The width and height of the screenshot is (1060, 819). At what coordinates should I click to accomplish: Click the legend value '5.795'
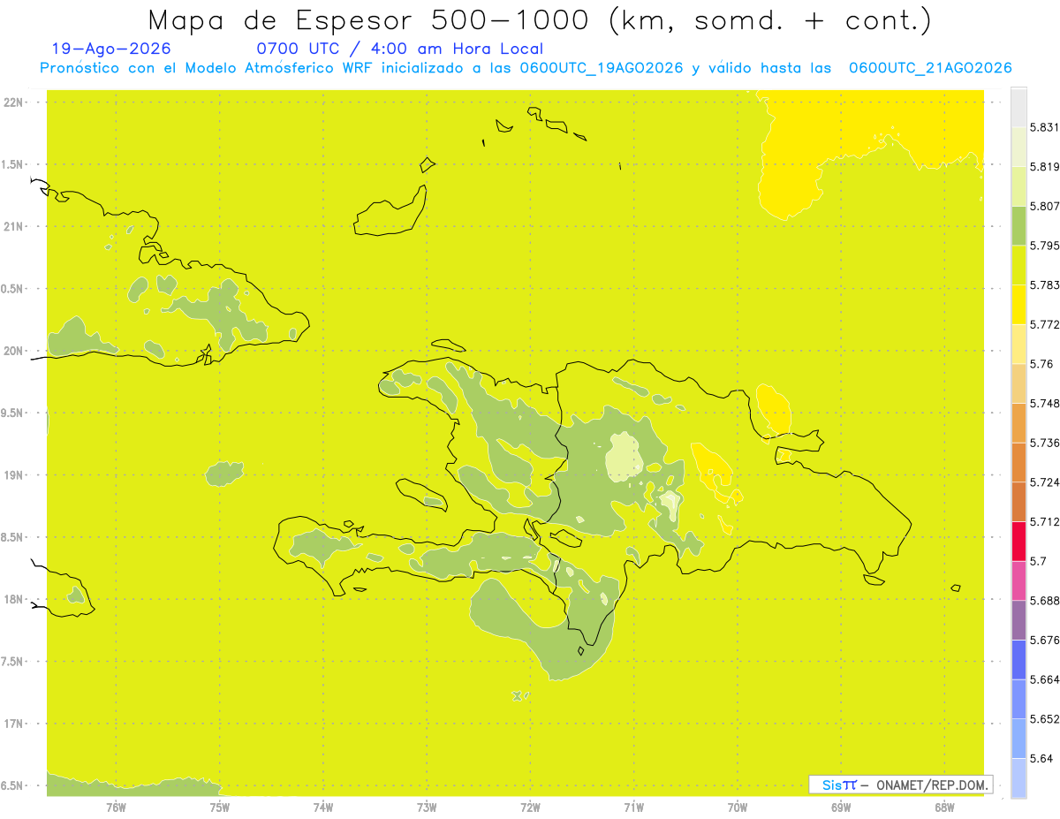[1045, 245]
